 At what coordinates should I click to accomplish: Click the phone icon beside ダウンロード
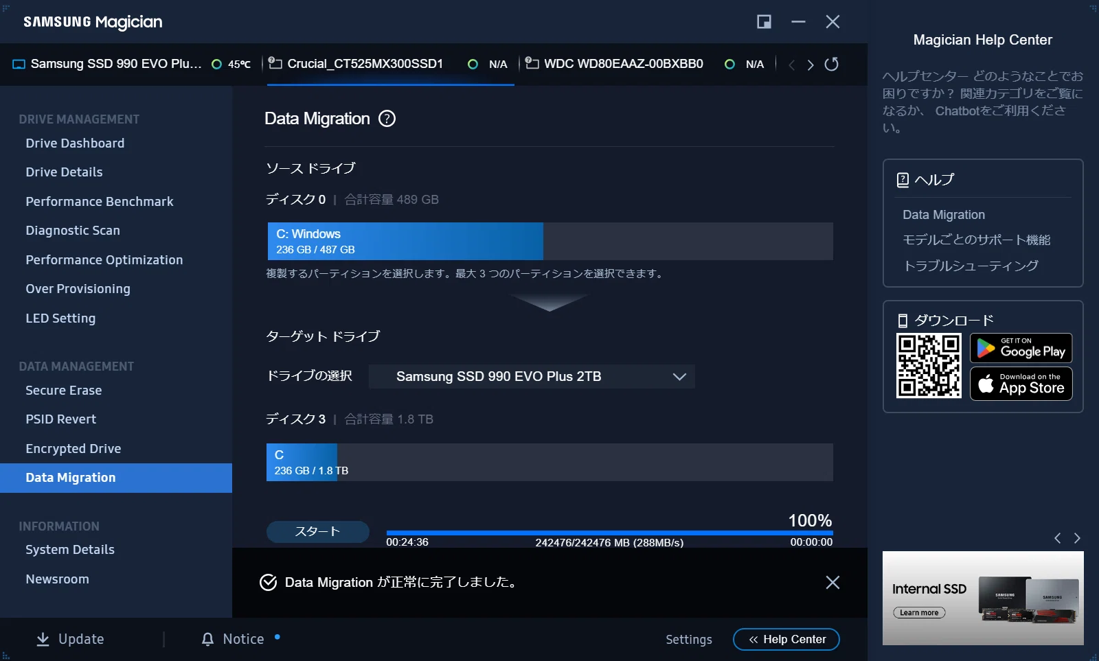point(903,321)
